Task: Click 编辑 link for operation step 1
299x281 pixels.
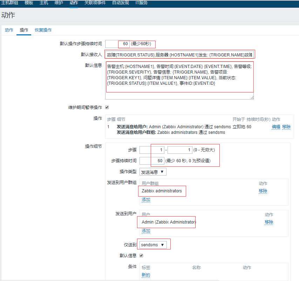Action: click(x=276, y=127)
